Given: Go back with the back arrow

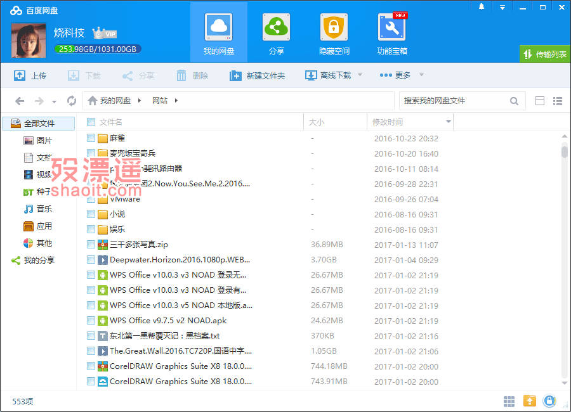Looking at the screenshot, I should tap(20, 101).
